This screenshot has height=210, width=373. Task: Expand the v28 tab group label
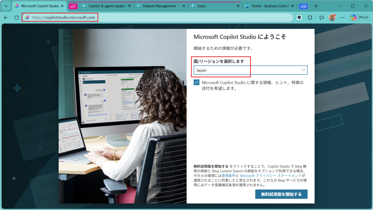pyautogui.click(x=303, y=6)
